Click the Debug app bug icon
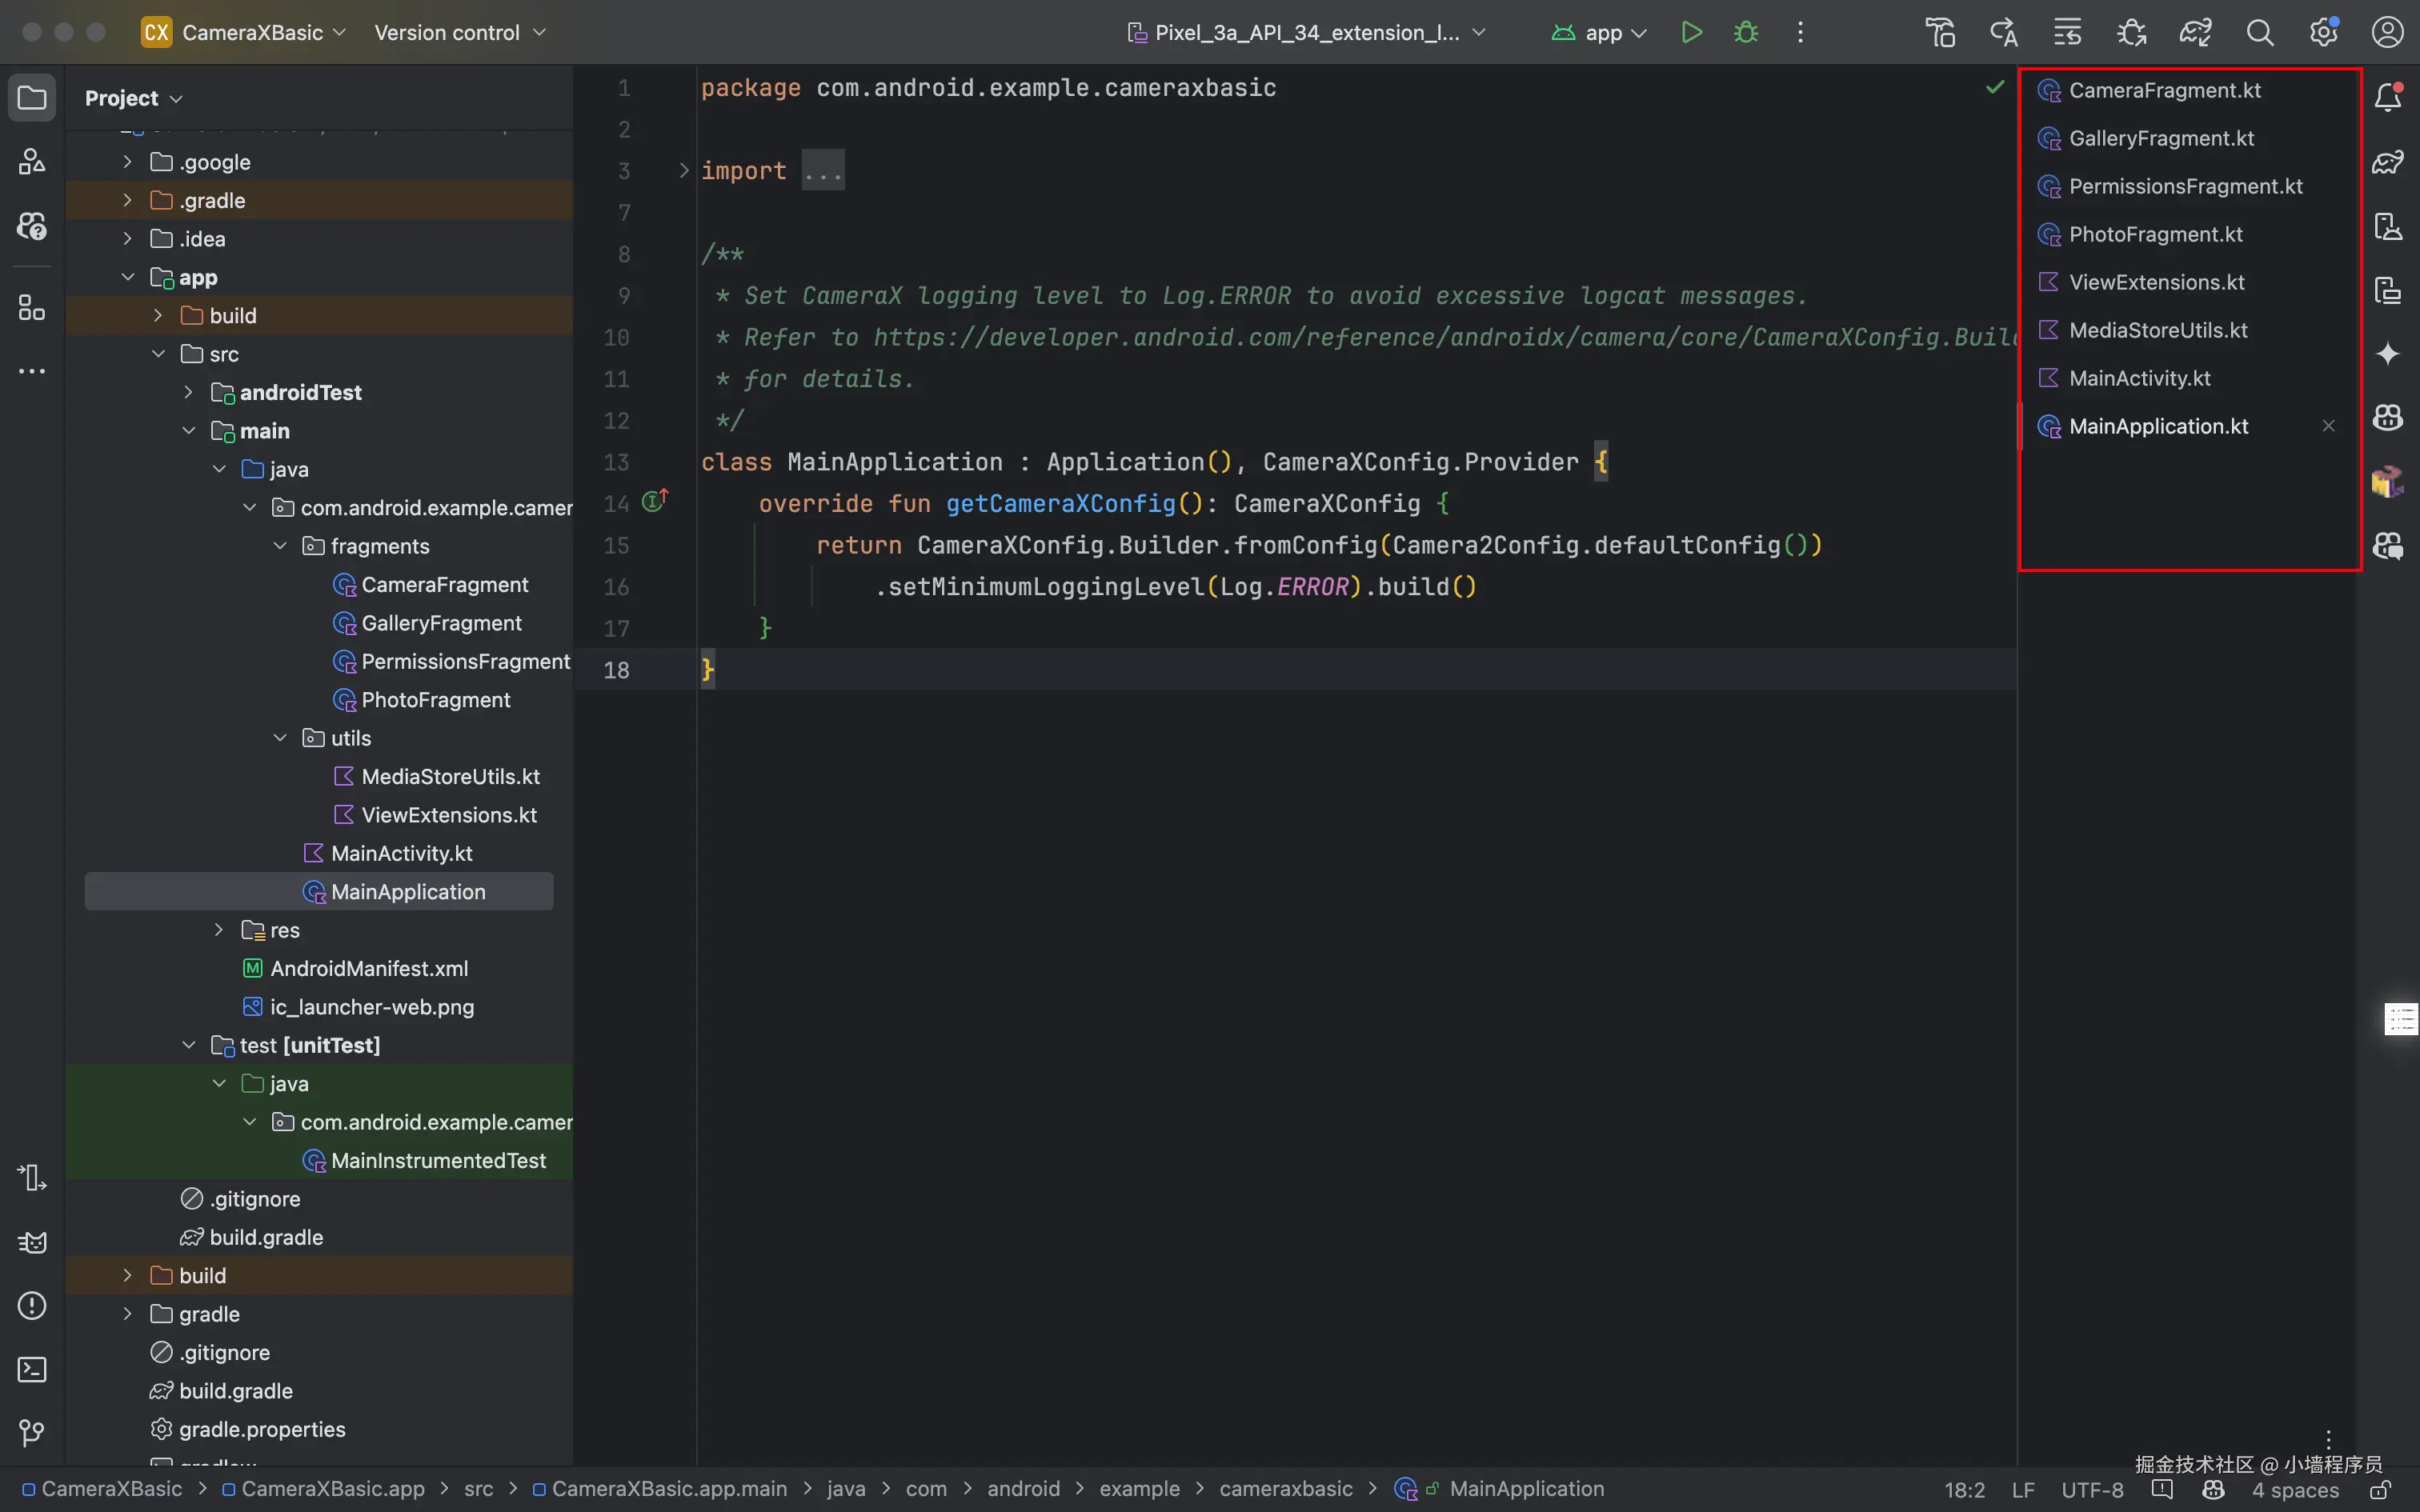This screenshot has width=2420, height=1512. coord(1746,33)
